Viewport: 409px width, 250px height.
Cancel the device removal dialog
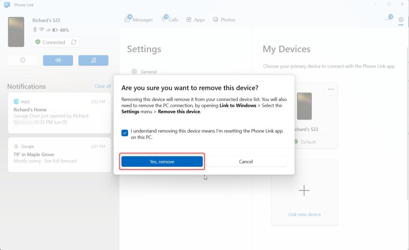pyautogui.click(x=246, y=161)
